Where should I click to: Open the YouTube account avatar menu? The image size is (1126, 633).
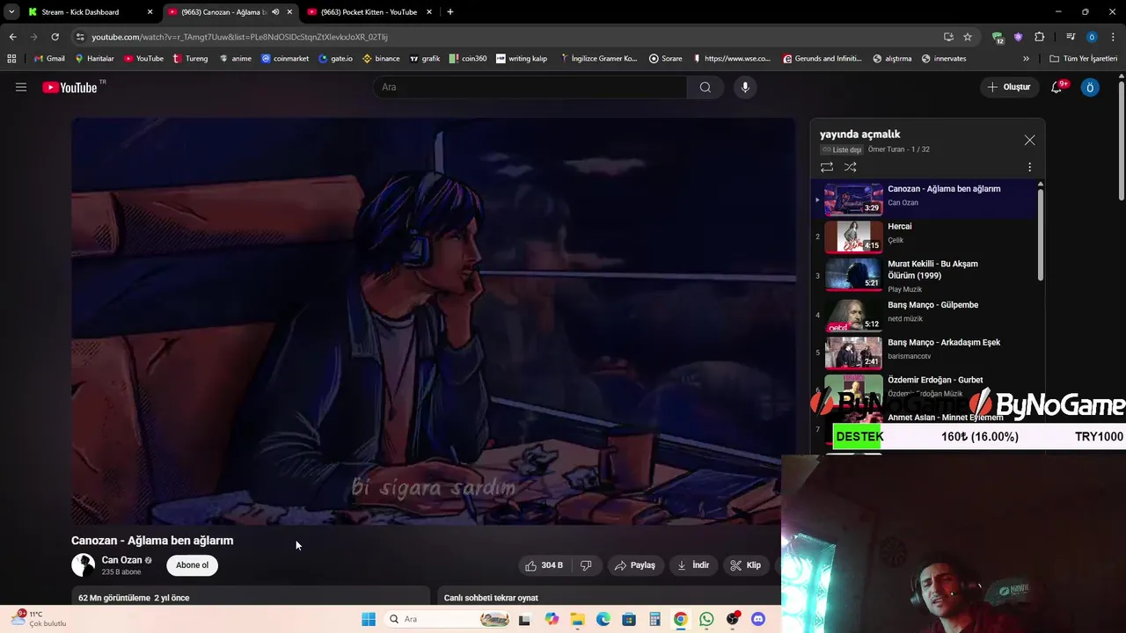coord(1090,87)
